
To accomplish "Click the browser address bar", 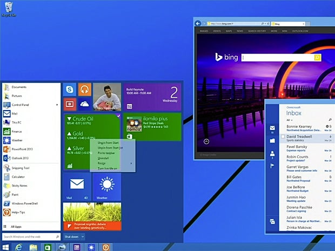I will tap(239, 24).
